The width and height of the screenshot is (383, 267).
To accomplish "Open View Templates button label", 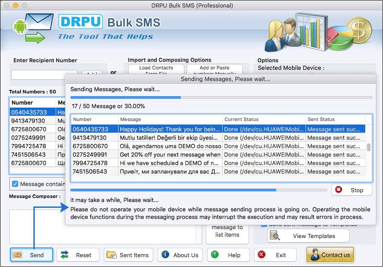I will [314, 236].
